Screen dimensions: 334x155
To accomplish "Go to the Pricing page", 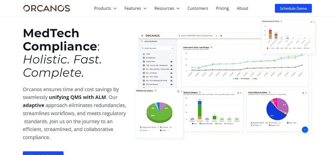I will click(222, 8).
